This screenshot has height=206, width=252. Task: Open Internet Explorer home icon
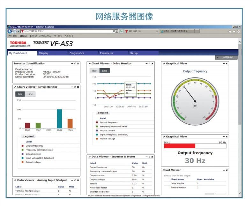click(230, 31)
